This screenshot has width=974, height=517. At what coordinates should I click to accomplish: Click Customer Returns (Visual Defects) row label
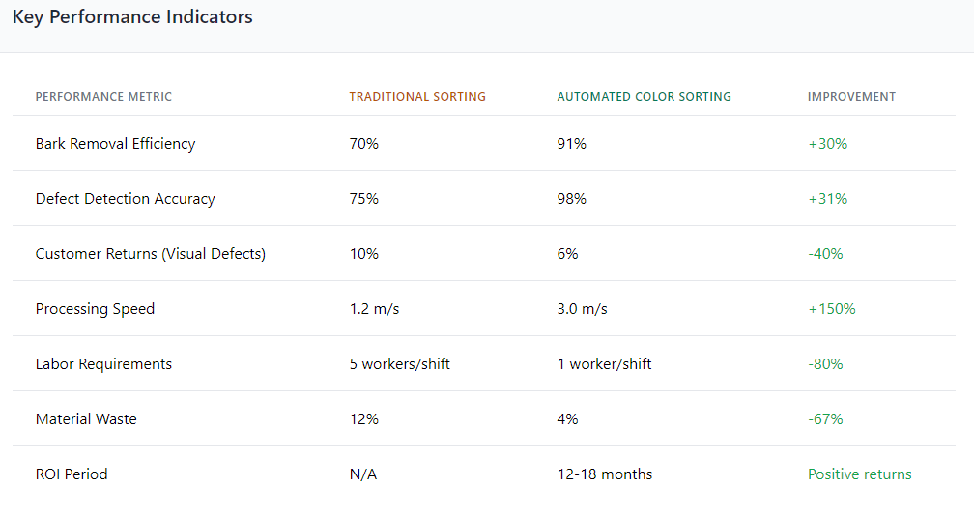pos(150,254)
